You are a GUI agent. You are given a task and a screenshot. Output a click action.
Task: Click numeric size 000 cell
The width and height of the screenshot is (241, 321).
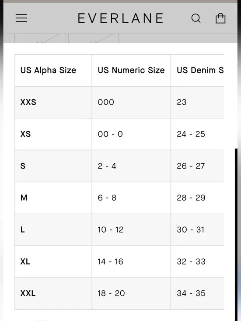(132, 102)
